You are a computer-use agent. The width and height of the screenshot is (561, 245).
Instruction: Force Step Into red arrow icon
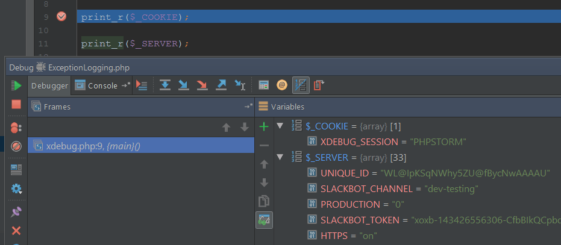point(202,85)
